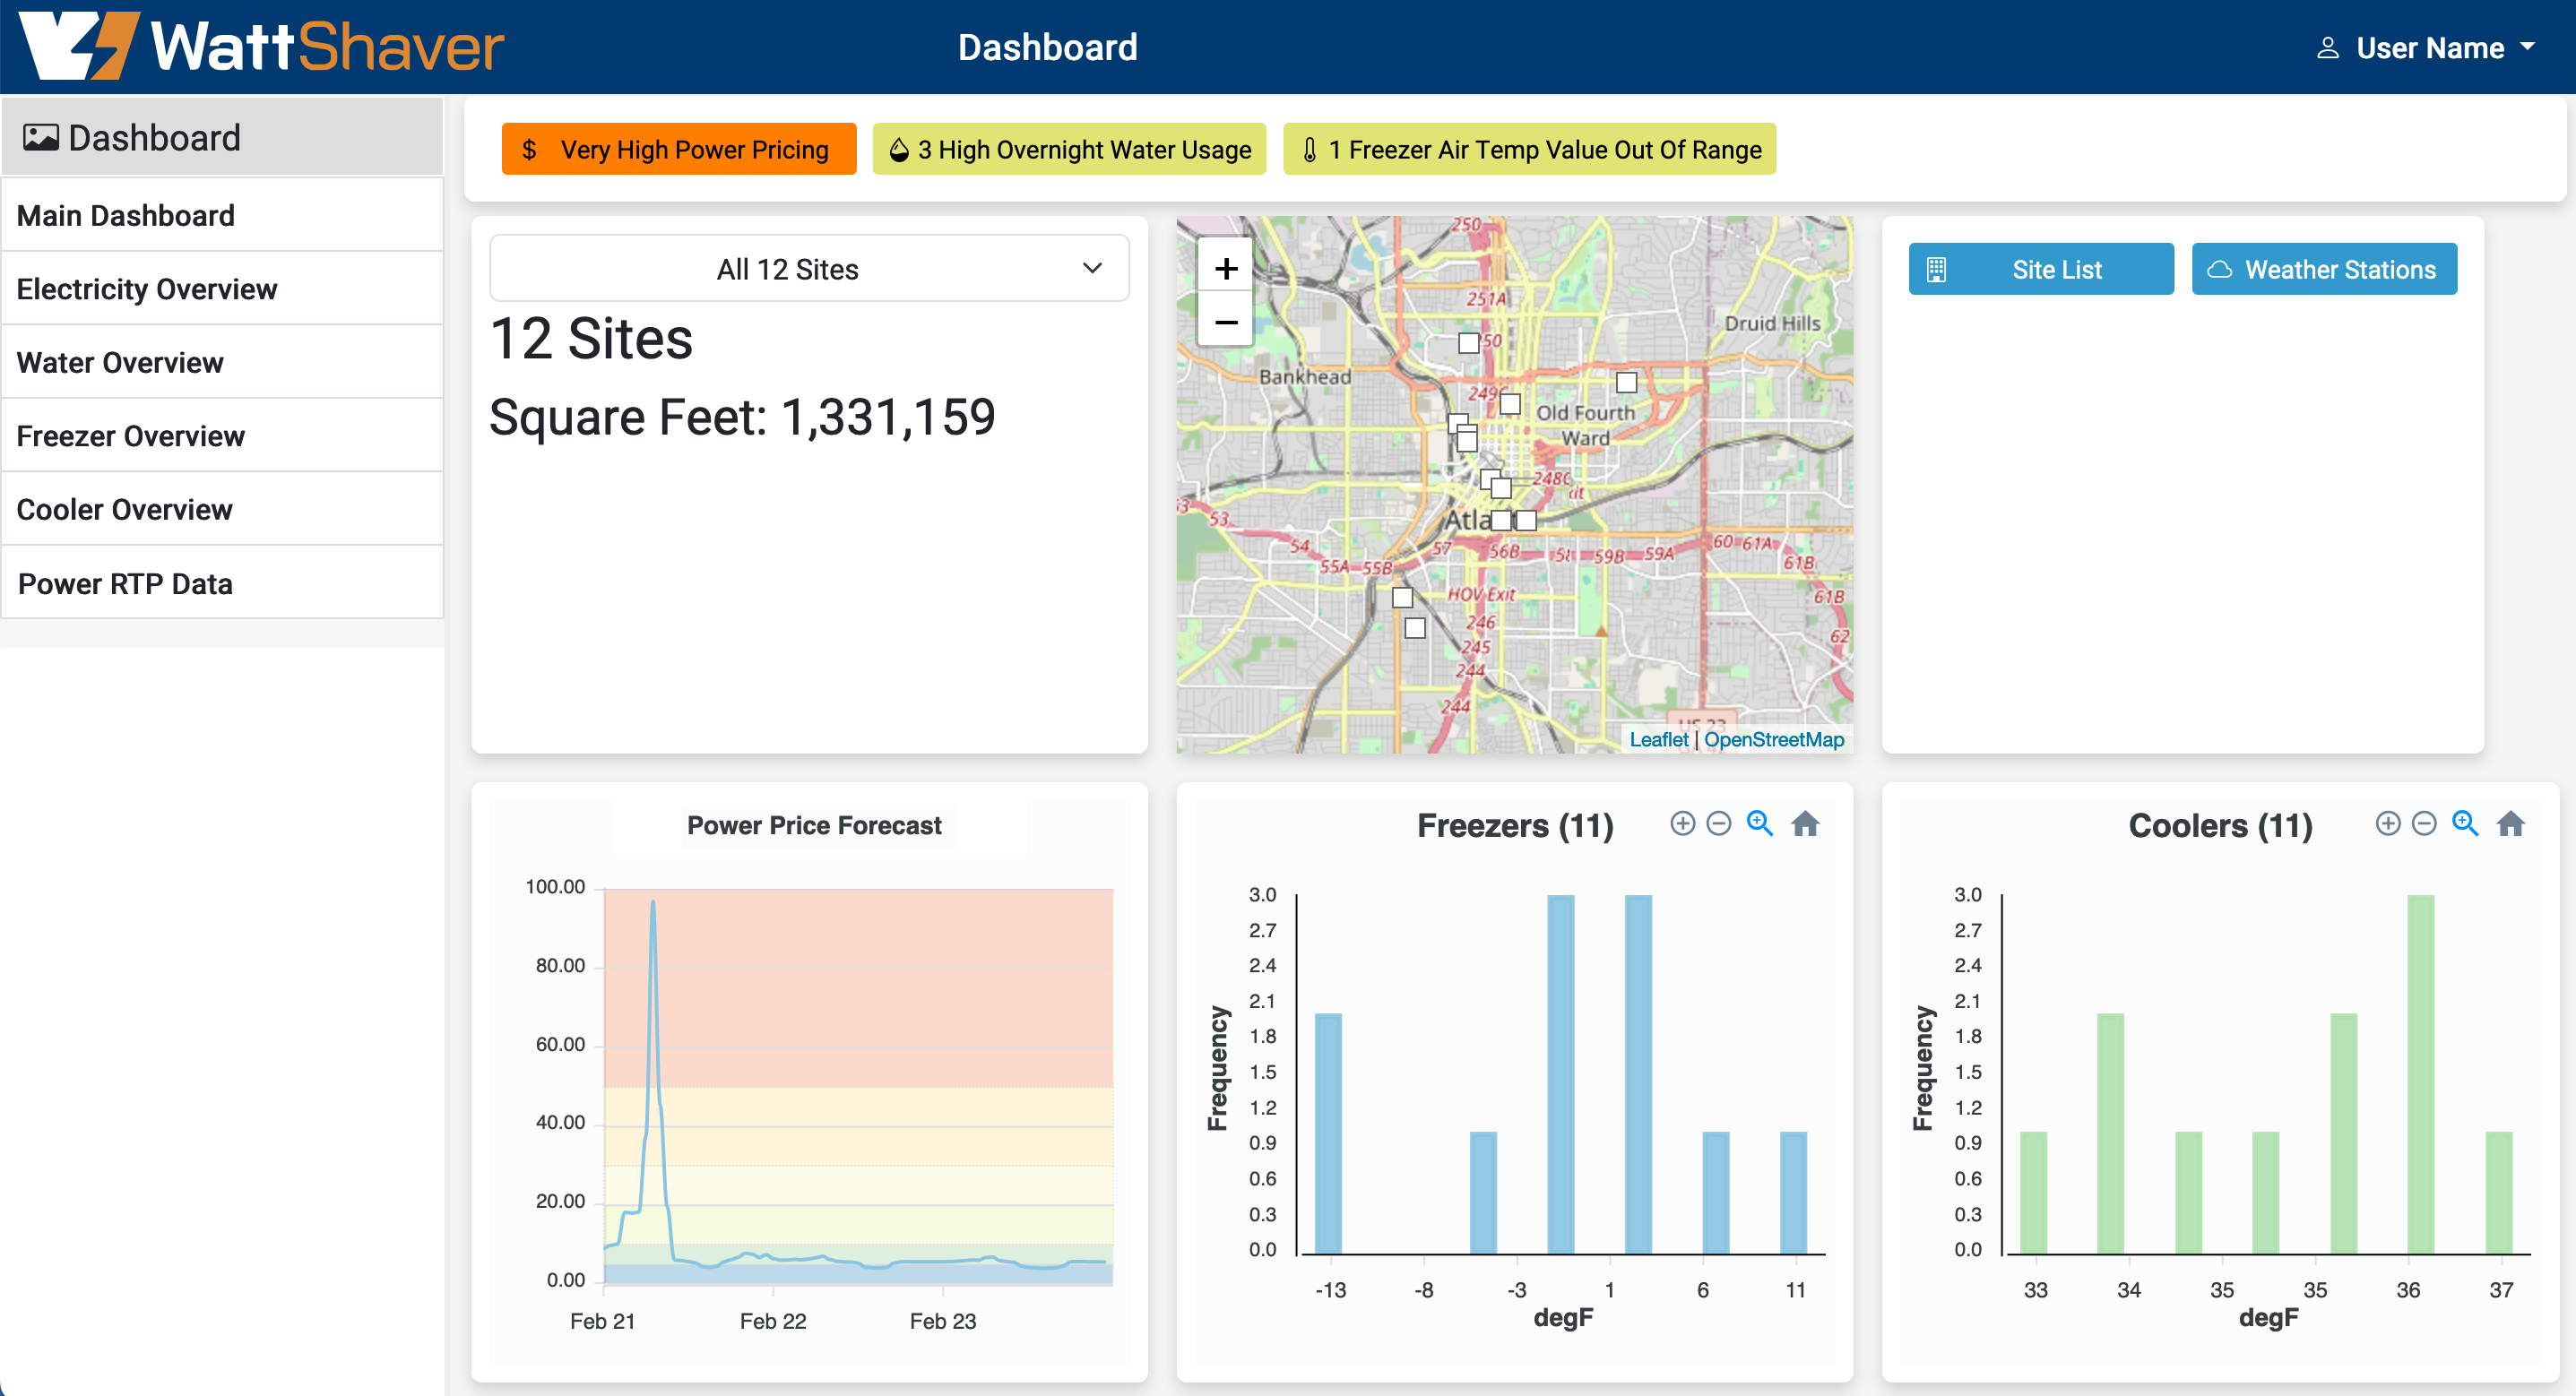Click the Very High Power Pricing alert
Screen dimensions: 2576x1396
coord(678,149)
